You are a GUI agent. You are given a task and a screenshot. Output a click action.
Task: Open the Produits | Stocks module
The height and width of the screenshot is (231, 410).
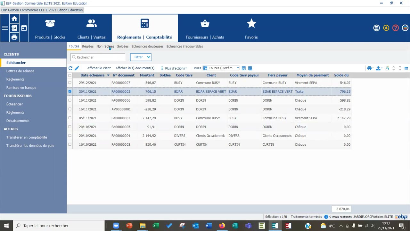pyautogui.click(x=50, y=28)
